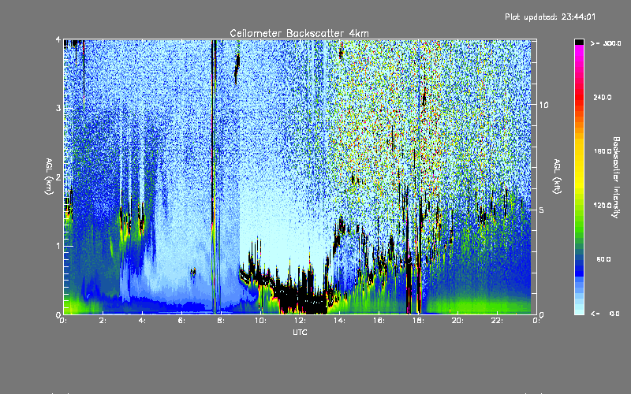Click the "120.0" colorbar value

[603, 206]
